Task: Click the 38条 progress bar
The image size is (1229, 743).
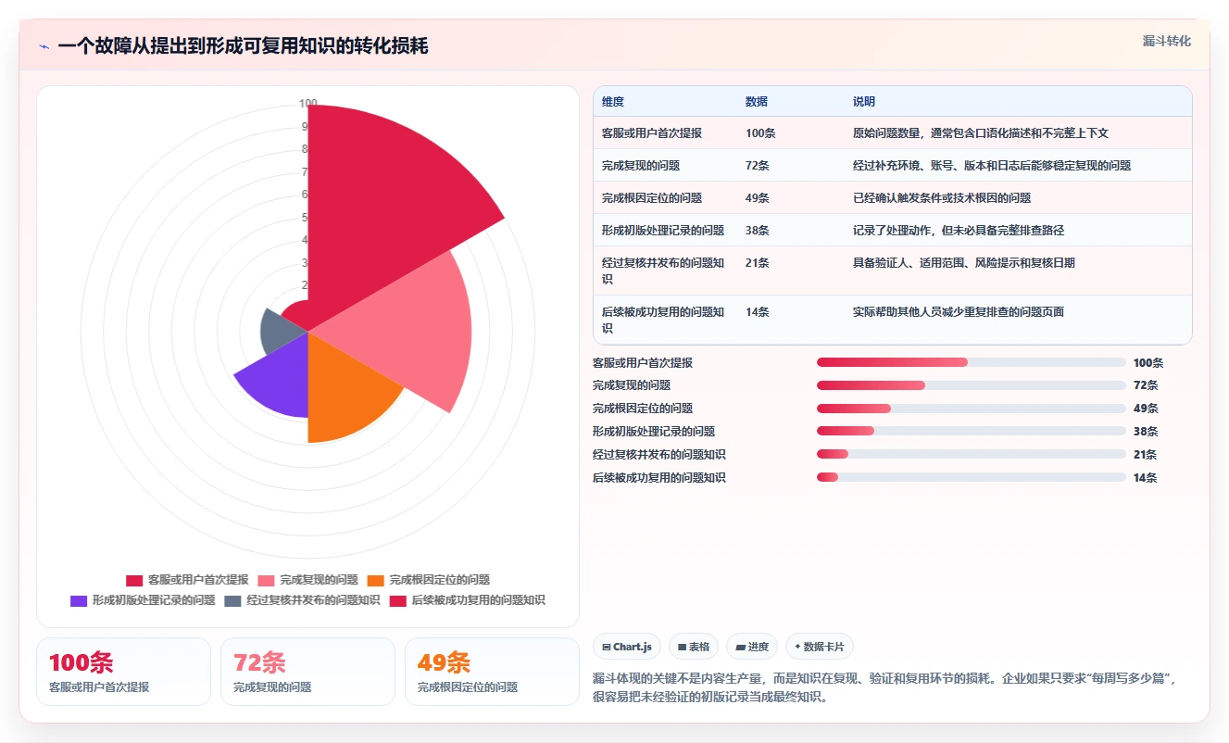Action: click(972, 432)
